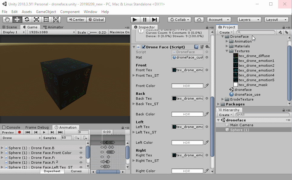The width and height of the screenshot is (292, 180).
Task: Switch to the Scene tab
Action: (10, 27)
